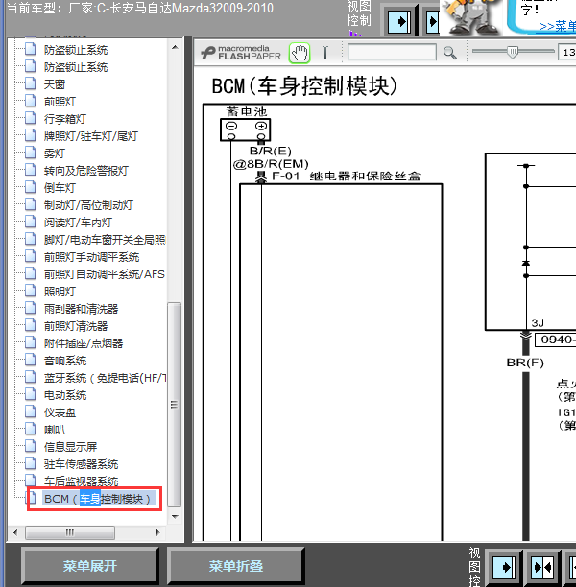Click the tree horizontal scroll-right arrow
The width and height of the screenshot is (576, 587).
[157, 532]
